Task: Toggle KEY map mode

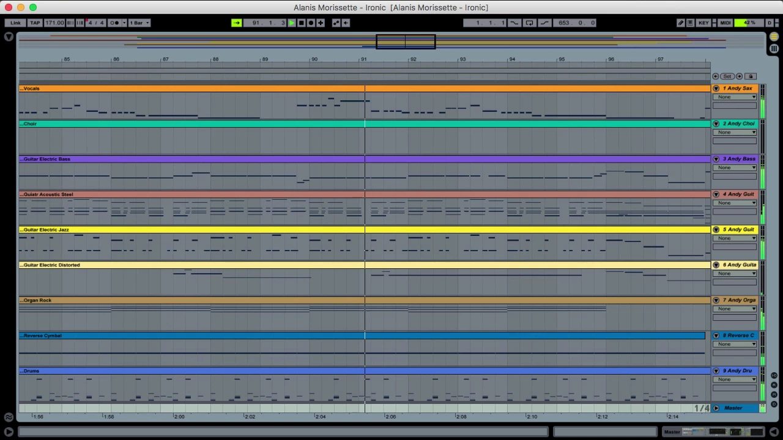Action: (703, 23)
